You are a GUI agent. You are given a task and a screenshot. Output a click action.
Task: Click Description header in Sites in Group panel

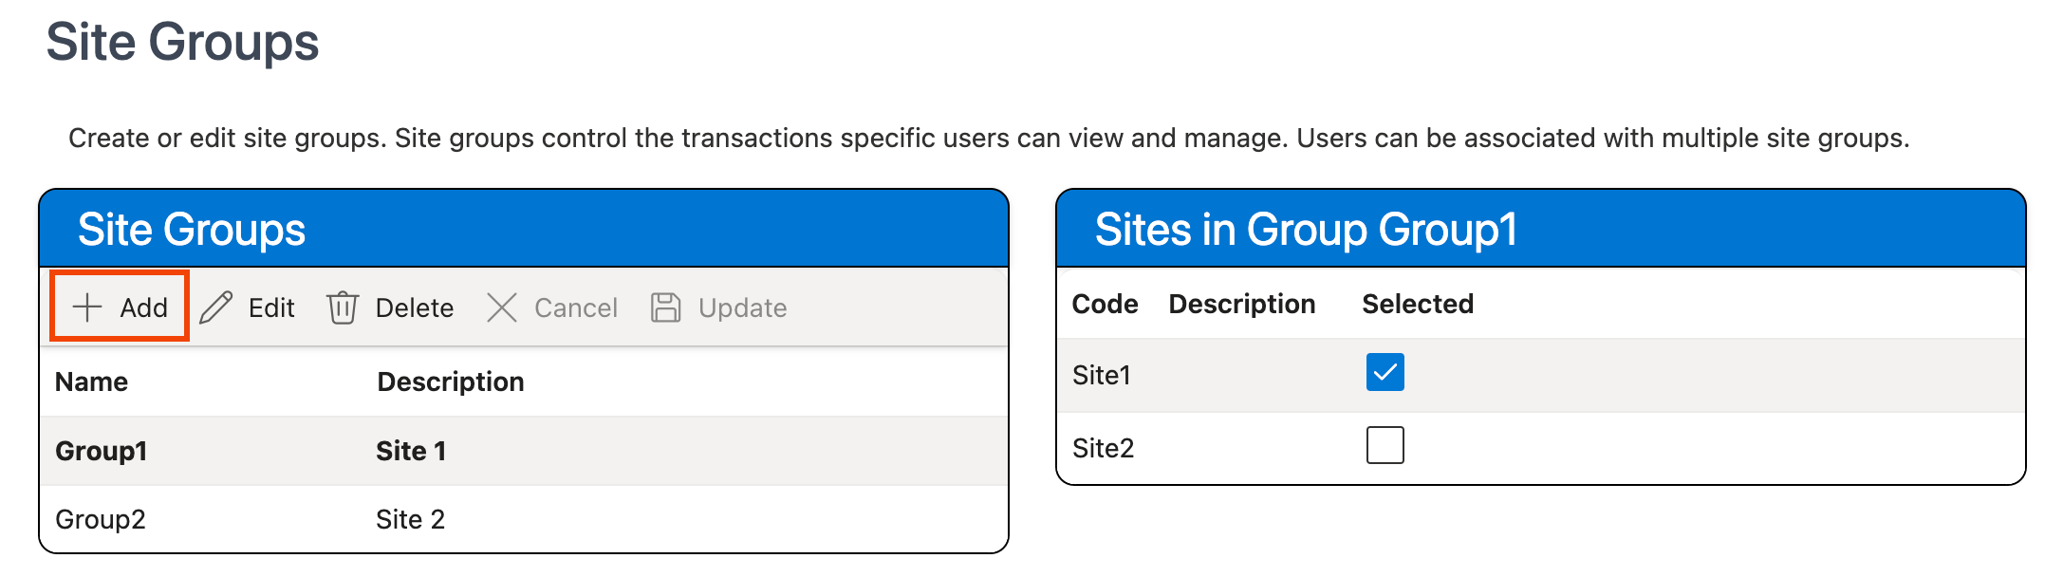(1241, 304)
